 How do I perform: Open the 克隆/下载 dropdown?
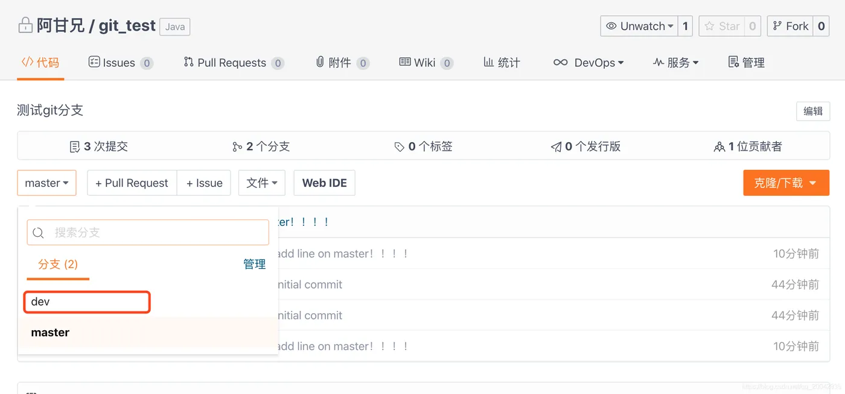pyautogui.click(x=786, y=183)
